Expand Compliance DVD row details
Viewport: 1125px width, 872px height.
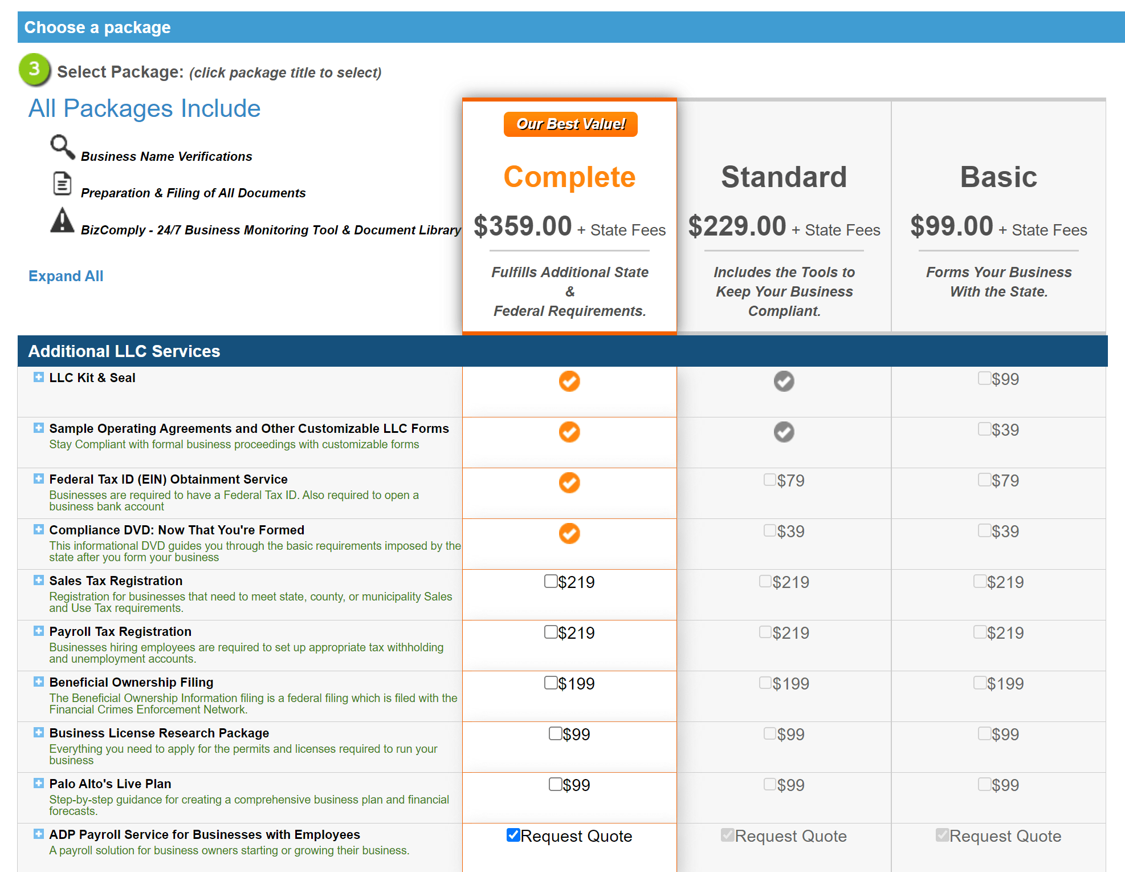pyautogui.click(x=38, y=529)
